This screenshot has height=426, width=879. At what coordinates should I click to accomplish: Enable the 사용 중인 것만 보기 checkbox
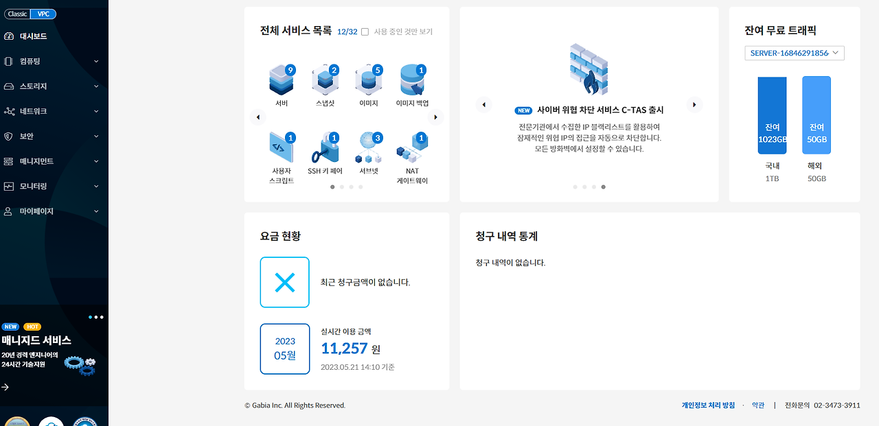coord(365,32)
